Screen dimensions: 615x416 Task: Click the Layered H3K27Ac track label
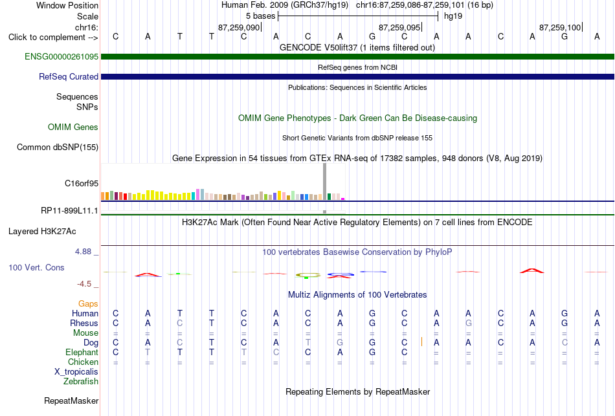coord(42,232)
